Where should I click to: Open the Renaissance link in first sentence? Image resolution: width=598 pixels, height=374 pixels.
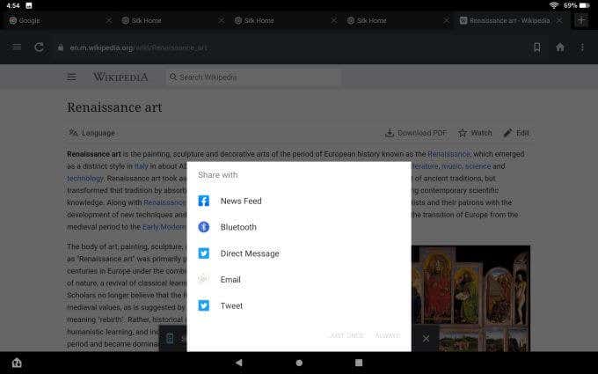[448, 154]
